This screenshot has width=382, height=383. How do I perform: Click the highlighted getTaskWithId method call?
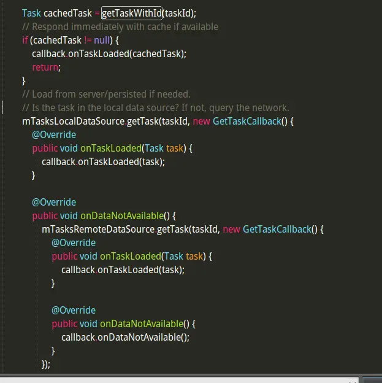[x=132, y=13]
